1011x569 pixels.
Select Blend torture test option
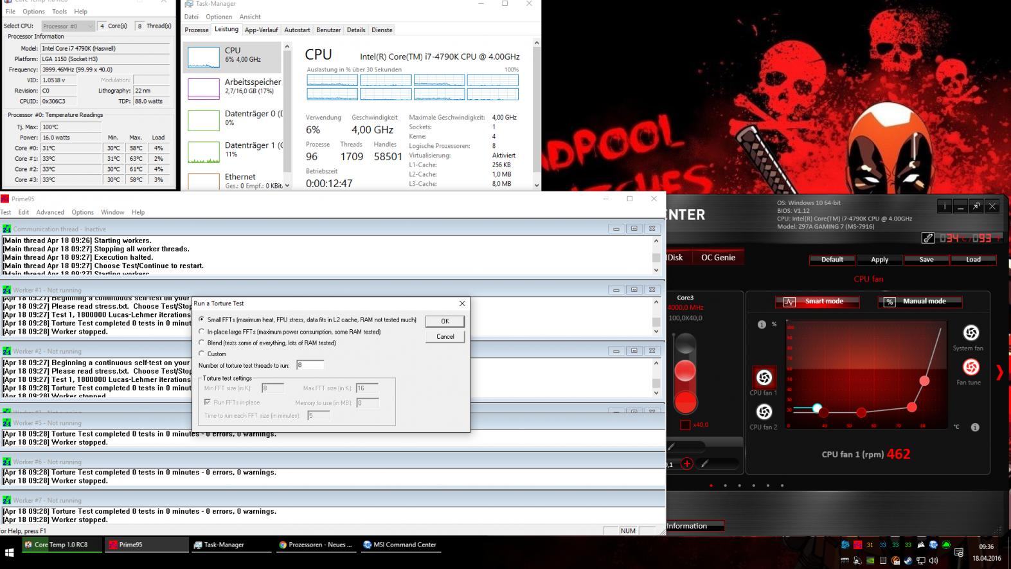202,343
